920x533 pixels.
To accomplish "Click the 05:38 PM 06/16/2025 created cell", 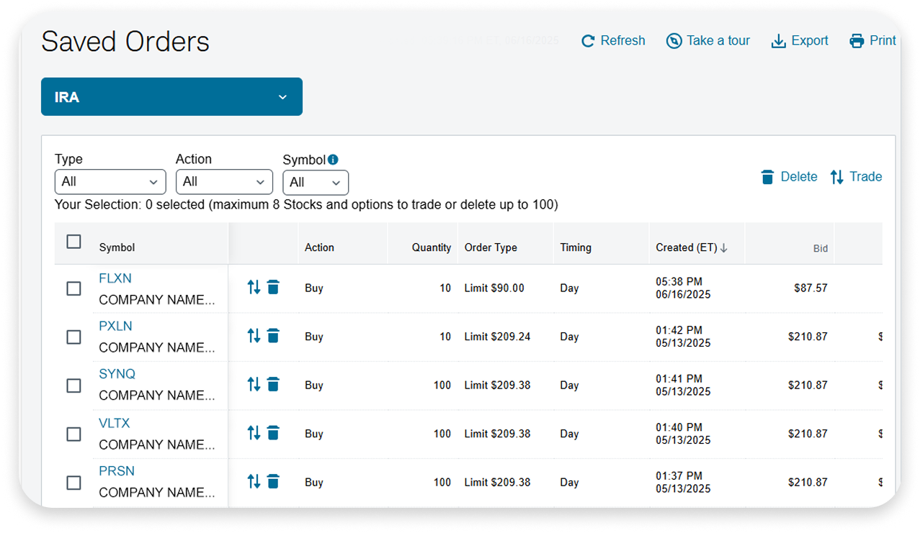I will [x=683, y=288].
